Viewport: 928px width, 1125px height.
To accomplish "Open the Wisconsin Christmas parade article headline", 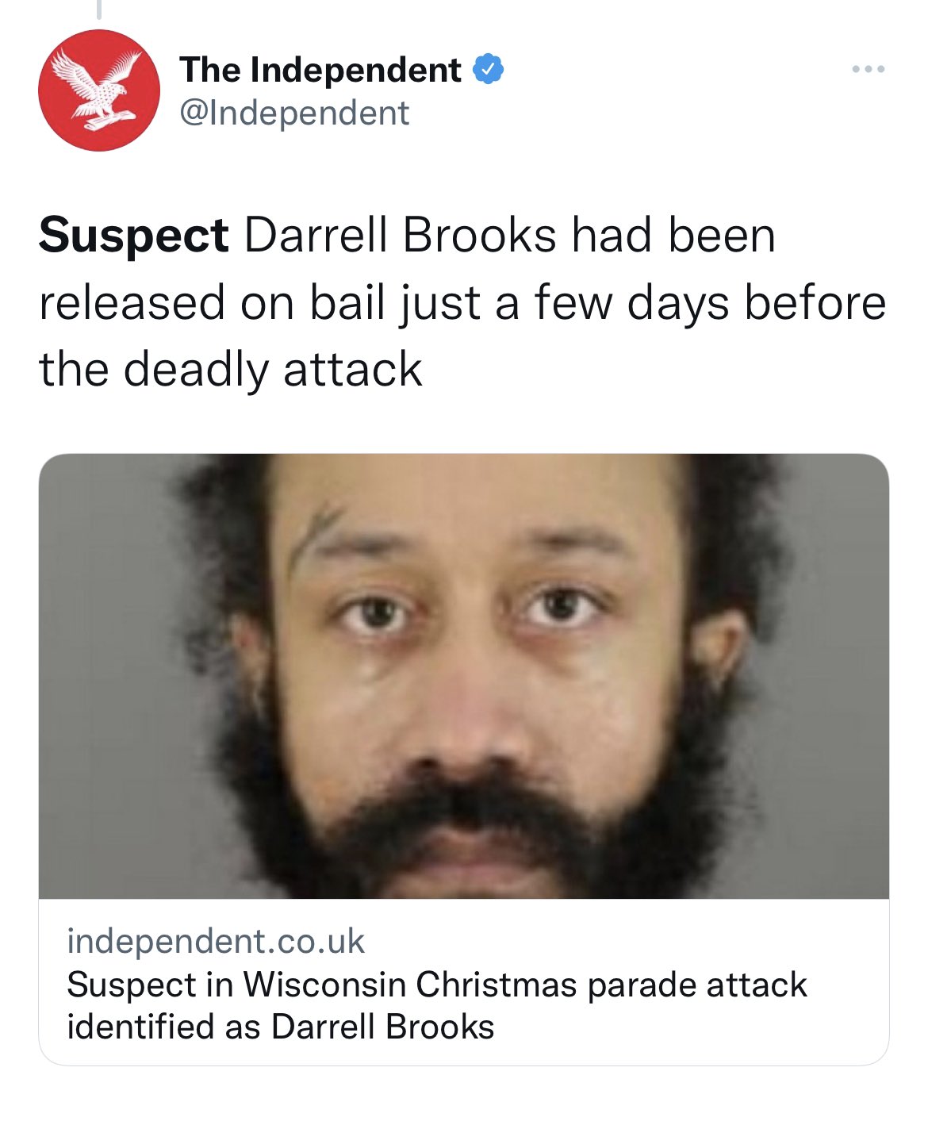I will click(437, 1005).
